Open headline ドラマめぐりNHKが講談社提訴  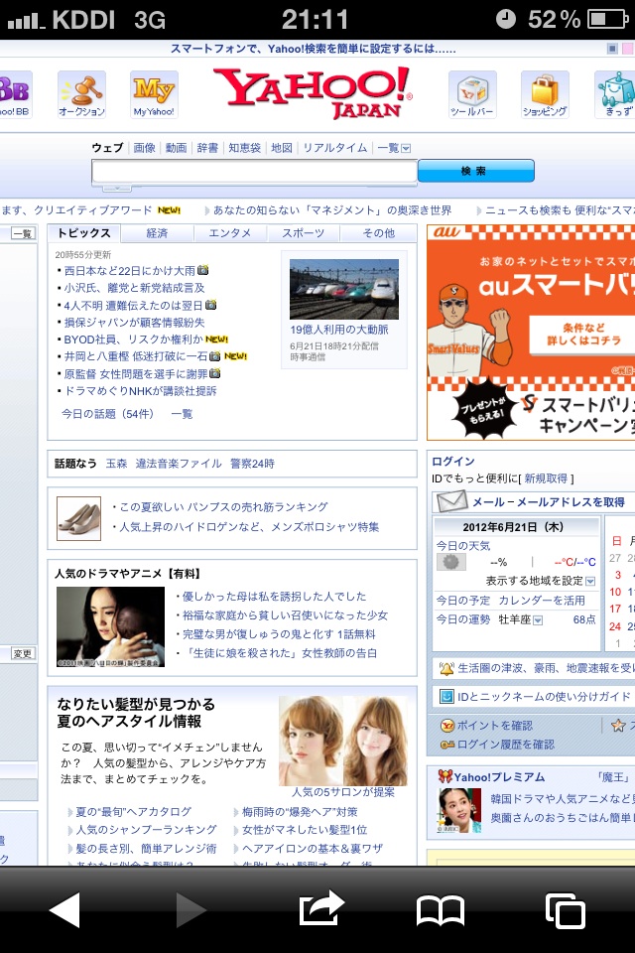point(140,391)
